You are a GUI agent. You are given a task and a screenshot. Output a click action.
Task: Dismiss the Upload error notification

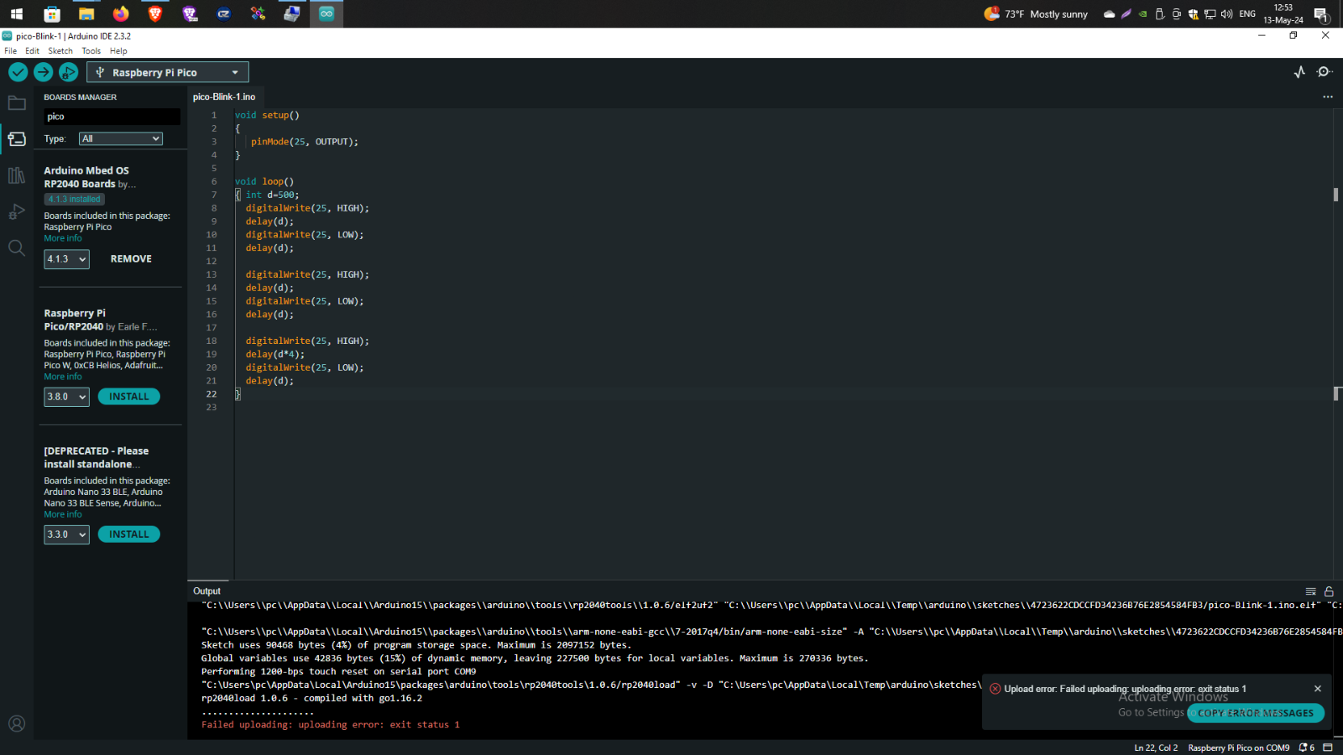point(1318,689)
